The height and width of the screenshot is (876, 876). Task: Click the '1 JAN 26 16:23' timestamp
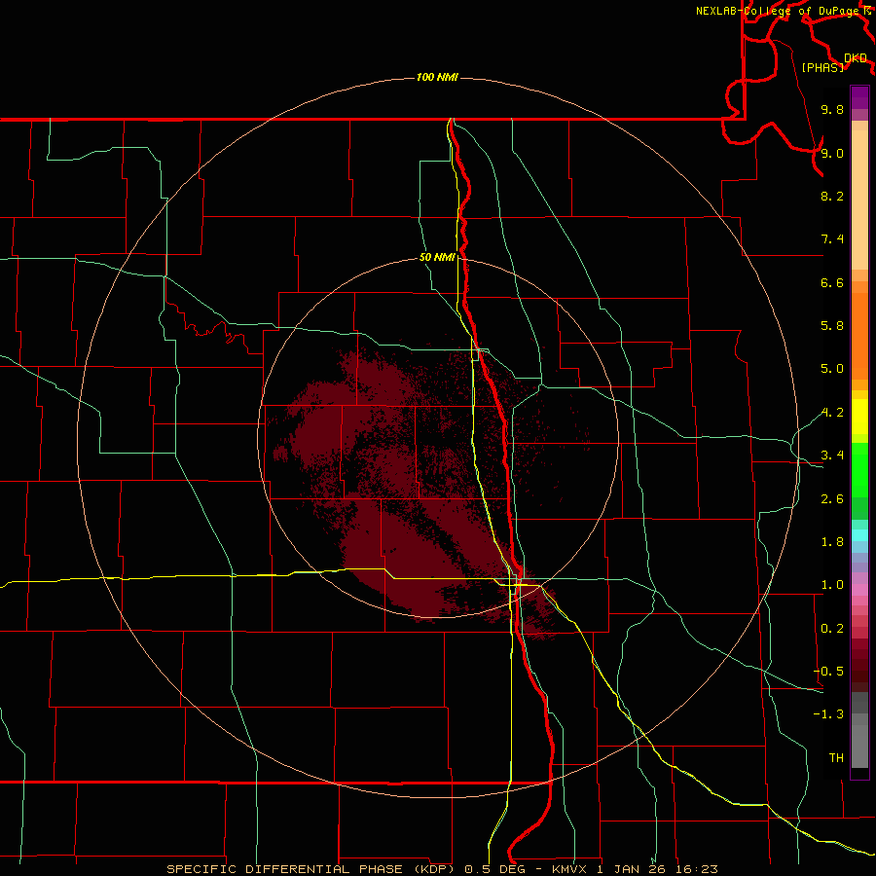[x=657, y=869]
